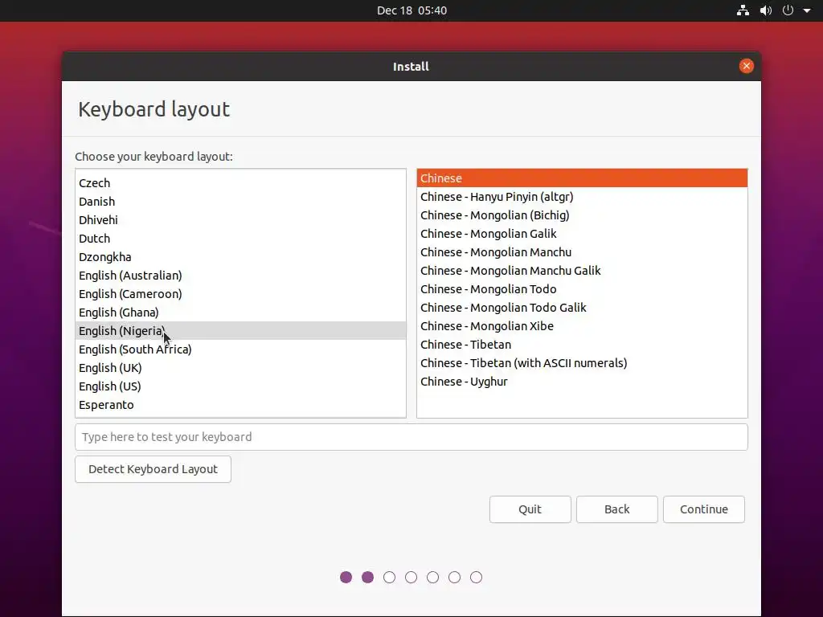Choose Chinese - Mongolian Xibe variant
The image size is (823, 617).
point(582,326)
